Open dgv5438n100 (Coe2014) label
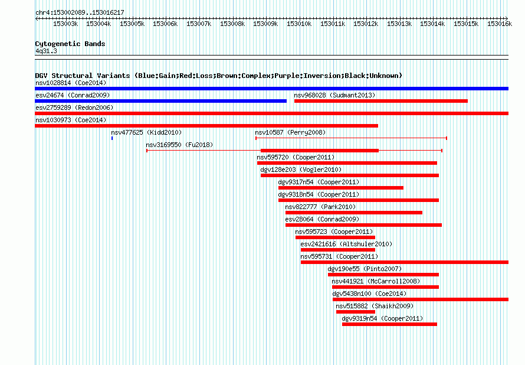This screenshot has height=365, width=525. pos(369,294)
